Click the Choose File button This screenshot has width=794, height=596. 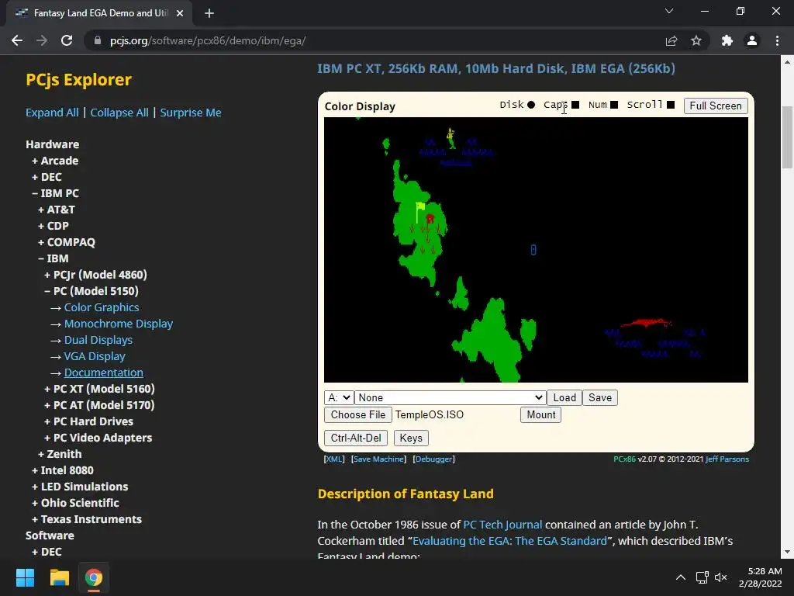(358, 414)
